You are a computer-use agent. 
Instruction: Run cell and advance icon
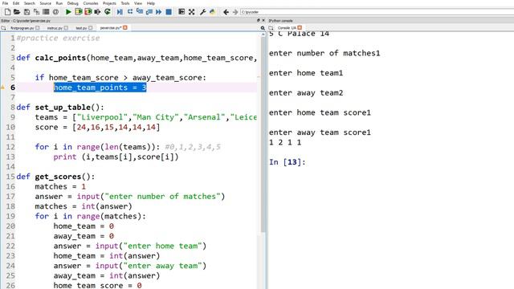coord(88,12)
